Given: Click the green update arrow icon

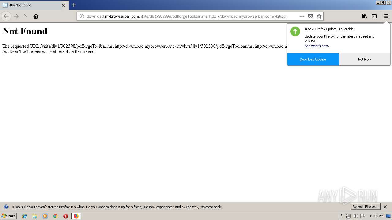Looking at the screenshot, I should coord(295,31).
